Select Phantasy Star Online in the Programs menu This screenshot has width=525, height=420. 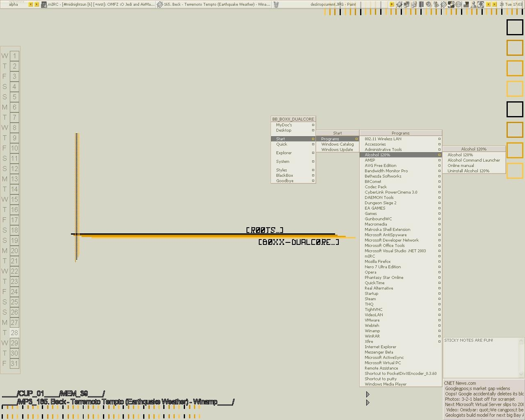click(x=401, y=278)
